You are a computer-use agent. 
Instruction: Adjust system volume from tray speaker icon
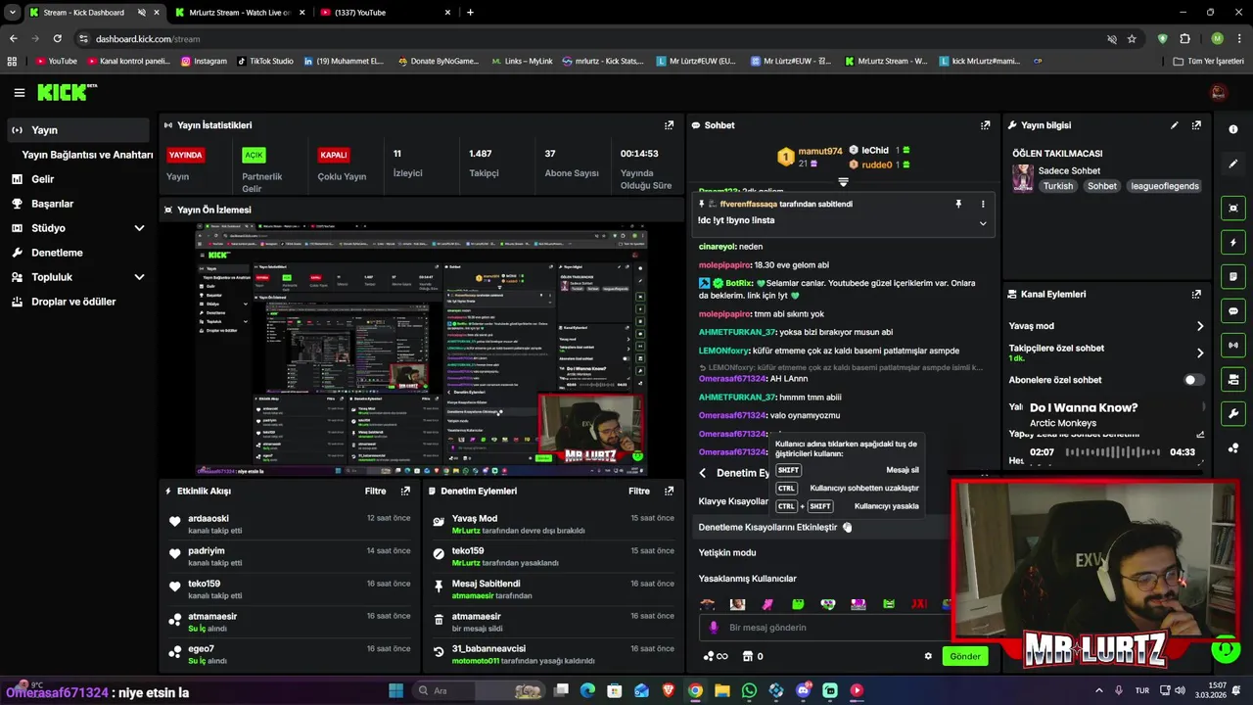(1180, 690)
